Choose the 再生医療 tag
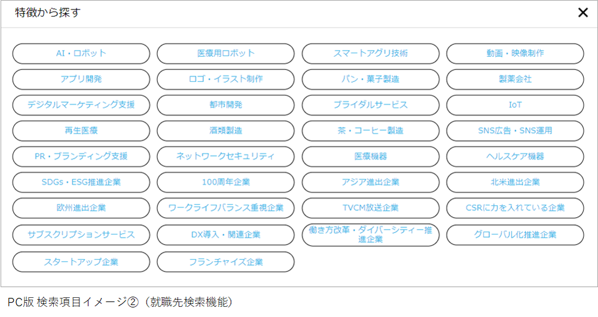The height and width of the screenshot is (317, 598). pos(81,130)
